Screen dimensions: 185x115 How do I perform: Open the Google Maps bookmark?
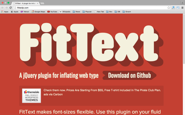point(38,12)
